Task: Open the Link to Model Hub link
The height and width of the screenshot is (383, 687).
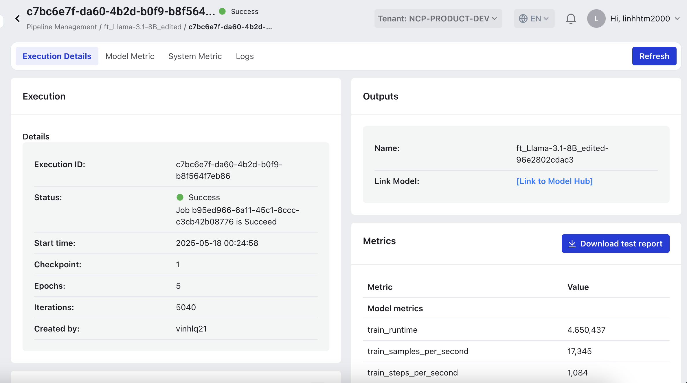Action: coord(554,181)
